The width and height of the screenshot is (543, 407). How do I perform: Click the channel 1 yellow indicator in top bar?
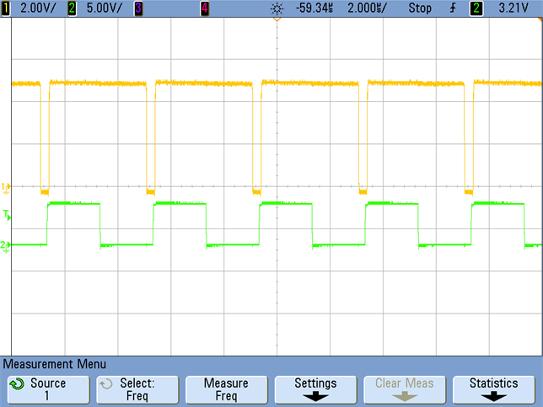point(6,8)
